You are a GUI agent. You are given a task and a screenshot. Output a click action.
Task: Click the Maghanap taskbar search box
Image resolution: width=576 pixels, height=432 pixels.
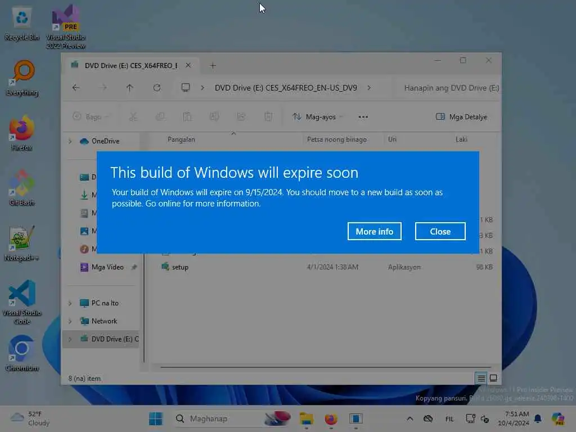[233, 418]
